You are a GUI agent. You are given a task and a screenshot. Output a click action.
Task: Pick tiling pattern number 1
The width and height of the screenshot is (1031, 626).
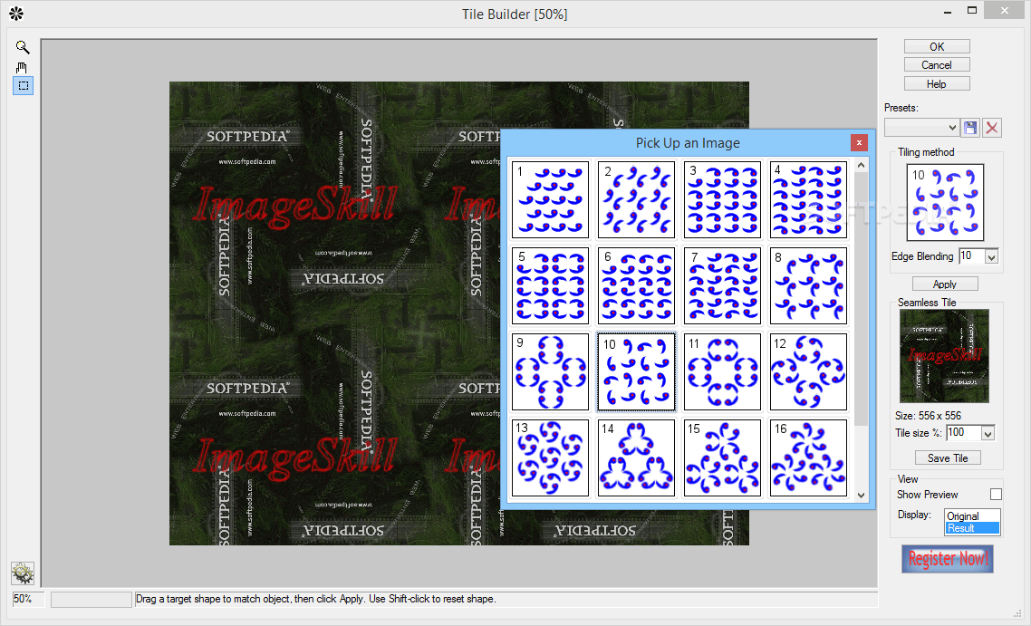(x=550, y=199)
